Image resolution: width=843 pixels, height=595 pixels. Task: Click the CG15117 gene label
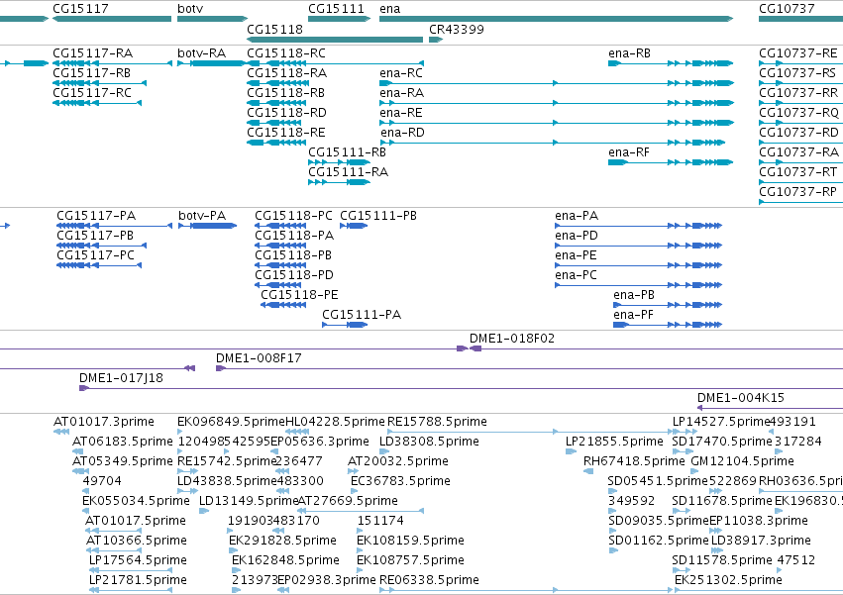pyautogui.click(x=80, y=9)
